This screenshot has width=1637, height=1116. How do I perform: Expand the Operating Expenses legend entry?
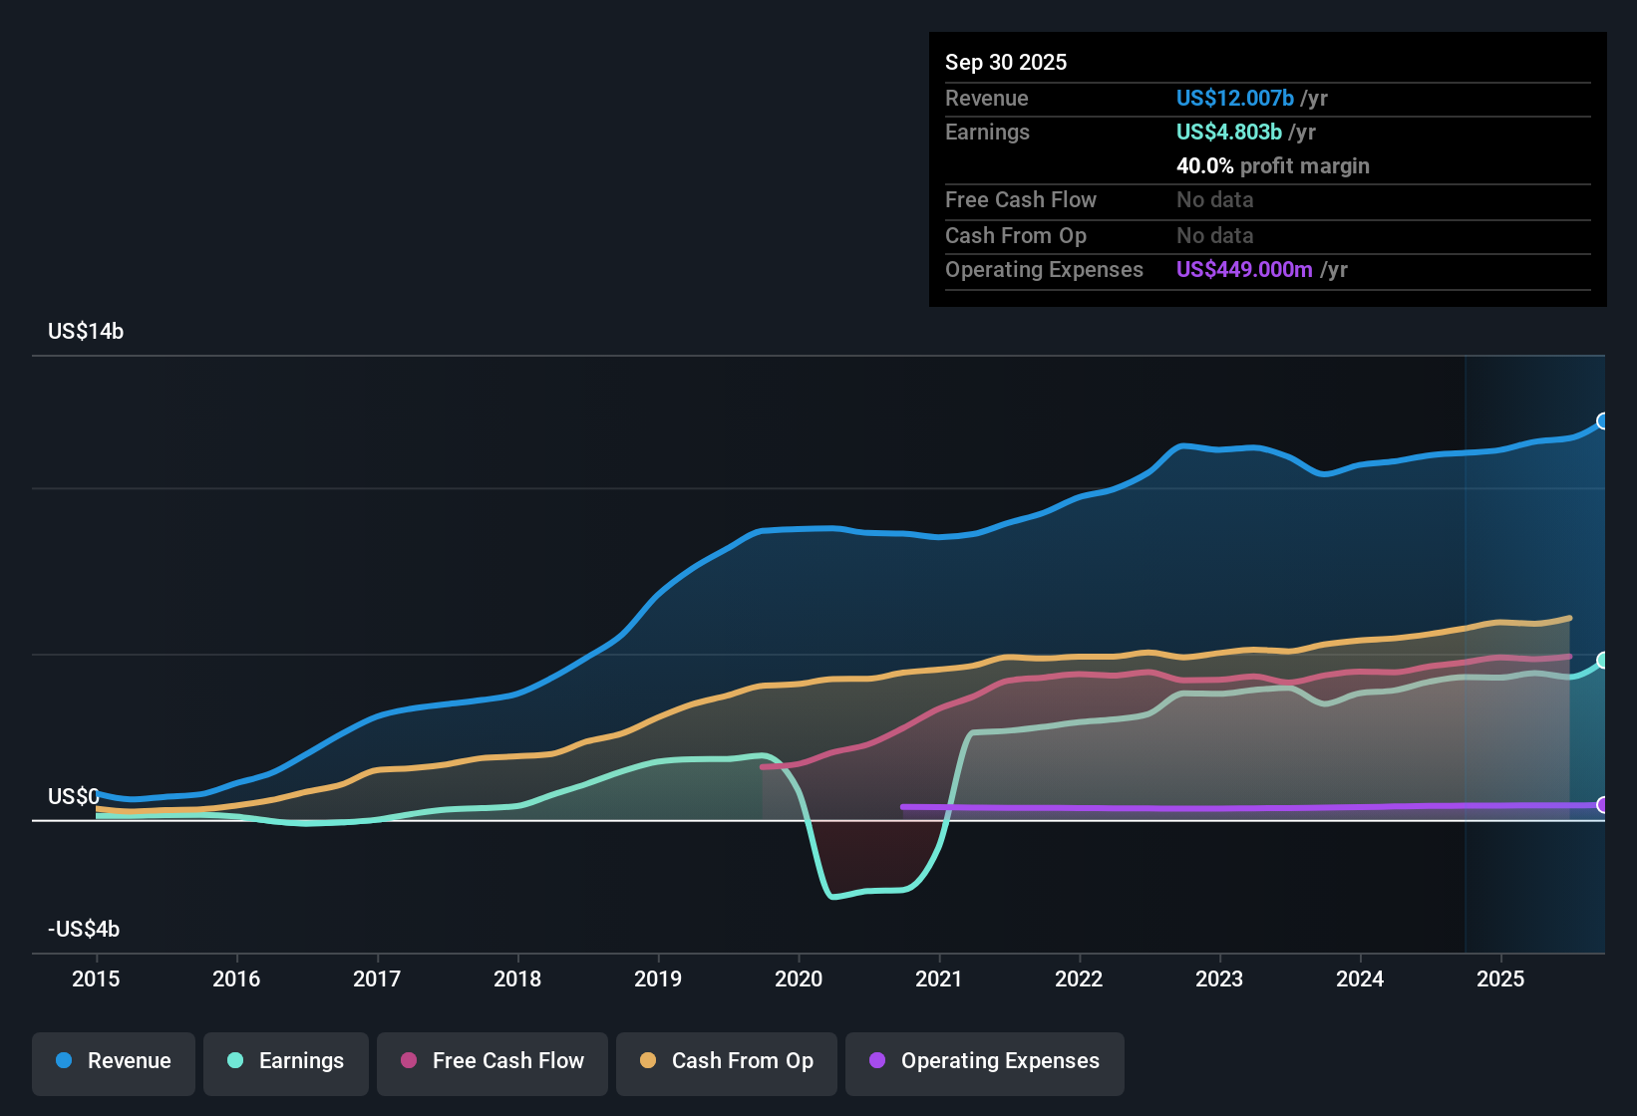[x=984, y=1061]
